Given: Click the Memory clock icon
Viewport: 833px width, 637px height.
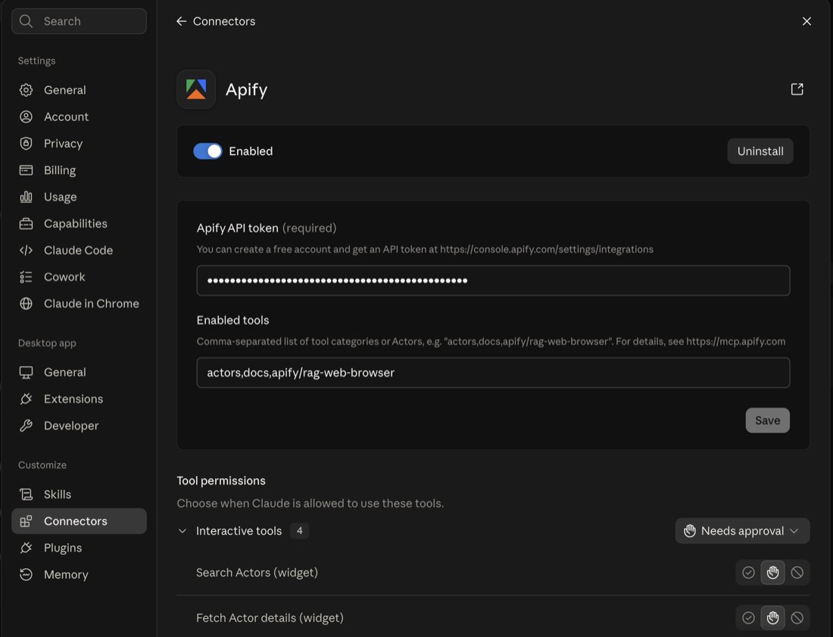Looking at the screenshot, I should click(x=26, y=574).
